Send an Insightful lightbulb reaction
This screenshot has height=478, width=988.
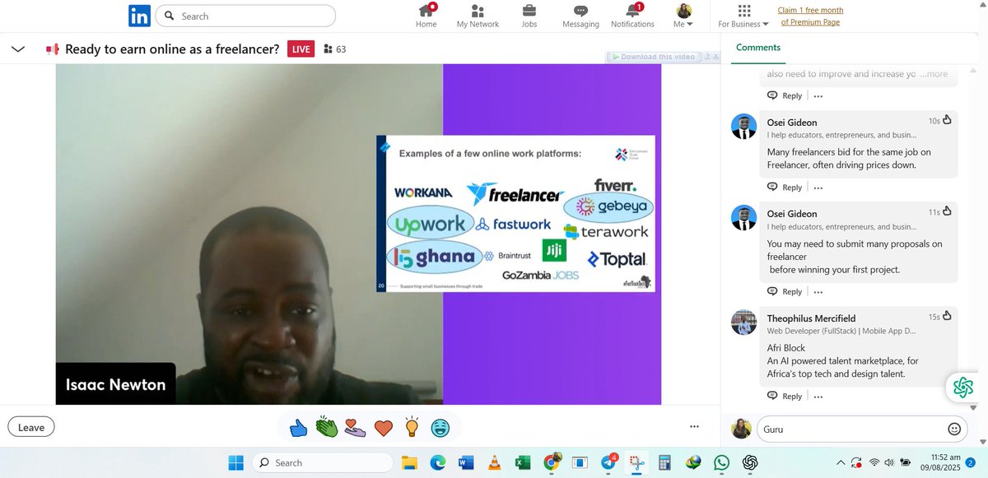[412, 428]
